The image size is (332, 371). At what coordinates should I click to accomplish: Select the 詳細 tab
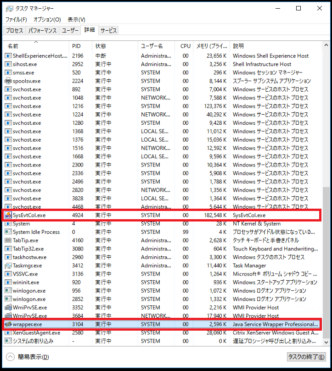pyautogui.click(x=90, y=30)
